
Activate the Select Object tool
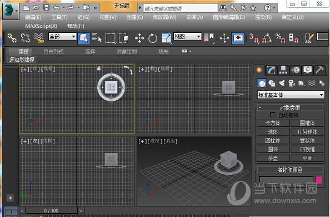coord(84,38)
